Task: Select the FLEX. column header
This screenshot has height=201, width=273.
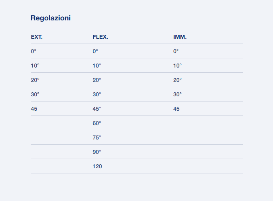Action: (100, 37)
